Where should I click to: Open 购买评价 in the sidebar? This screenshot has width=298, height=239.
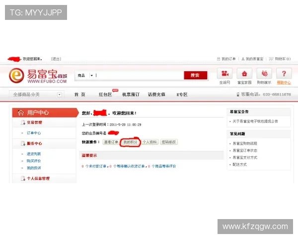click(x=34, y=161)
